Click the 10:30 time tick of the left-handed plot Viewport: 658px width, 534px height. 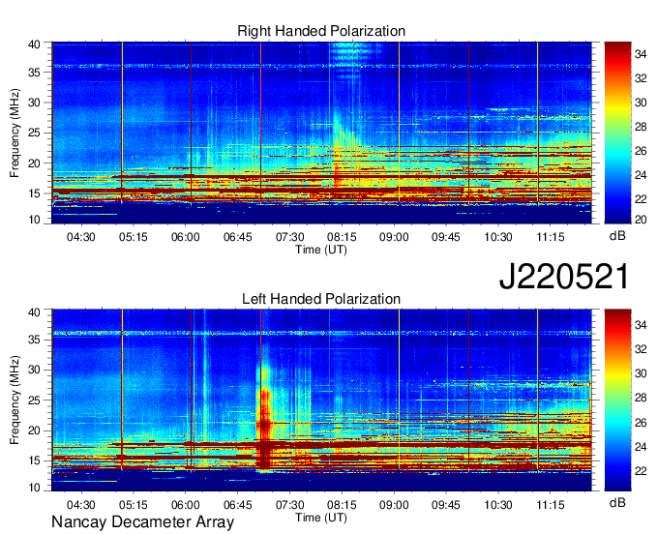[498, 505]
